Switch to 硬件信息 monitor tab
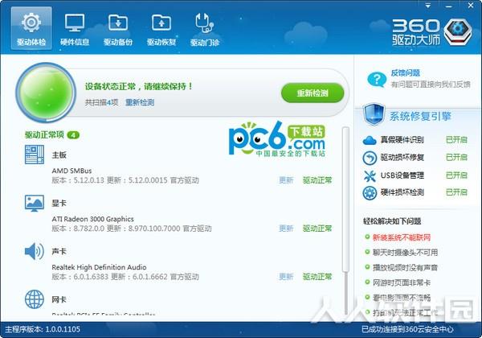Screen dimensions: 482x338 [75, 28]
